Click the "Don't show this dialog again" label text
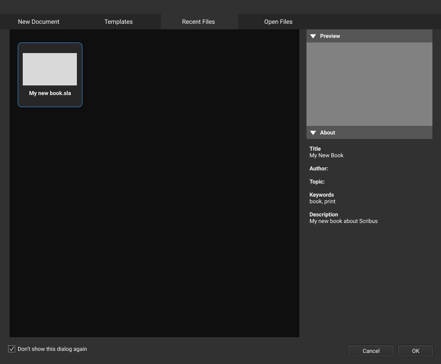Screen dimensions: 441x364 pyautogui.click(x=52, y=349)
